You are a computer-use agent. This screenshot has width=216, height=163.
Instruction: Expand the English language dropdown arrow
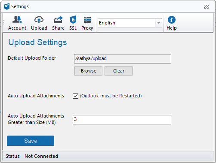click(158, 23)
